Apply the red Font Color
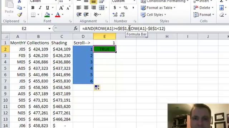 [x=58, y=15]
